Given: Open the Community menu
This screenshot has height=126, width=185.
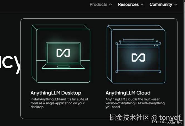Looking at the screenshot, I should 163,4.
